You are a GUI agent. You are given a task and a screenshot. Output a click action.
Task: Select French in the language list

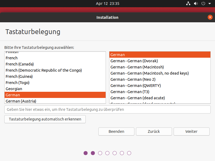(x=12, y=58)
